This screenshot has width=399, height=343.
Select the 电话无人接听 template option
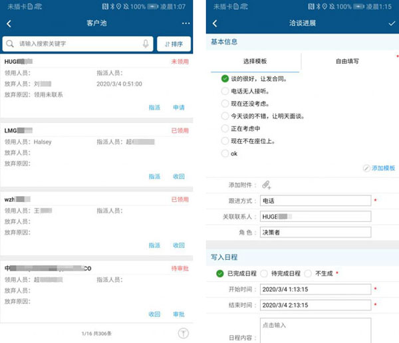pos(225,91)
